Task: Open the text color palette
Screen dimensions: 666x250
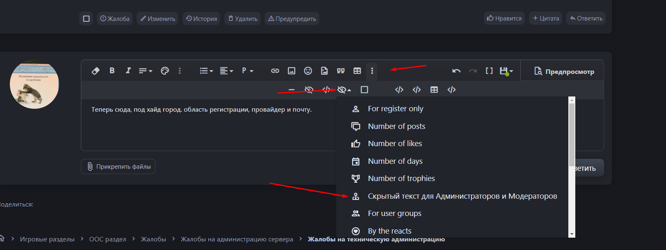Action: tap(165, 71)
